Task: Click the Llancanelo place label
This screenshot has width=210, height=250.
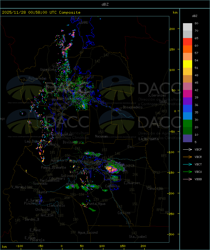Action: coord(56,205)
